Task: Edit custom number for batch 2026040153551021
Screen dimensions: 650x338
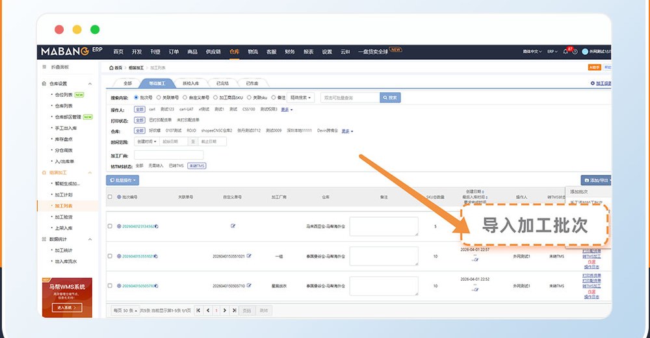Action: [x=249, y=256]
